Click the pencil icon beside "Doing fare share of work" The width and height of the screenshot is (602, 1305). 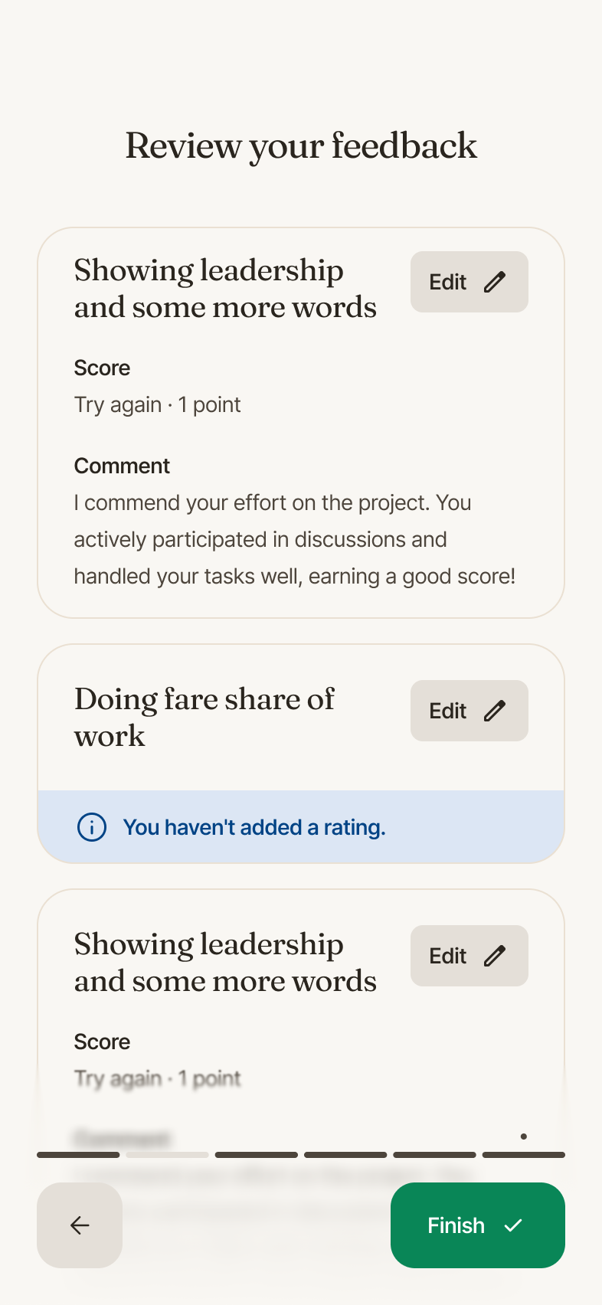(495, 711)
